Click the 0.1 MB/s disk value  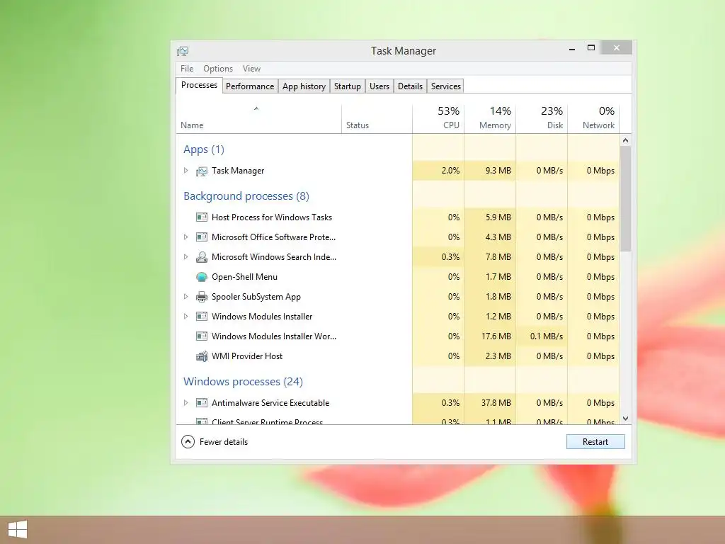tap(547, 336)
